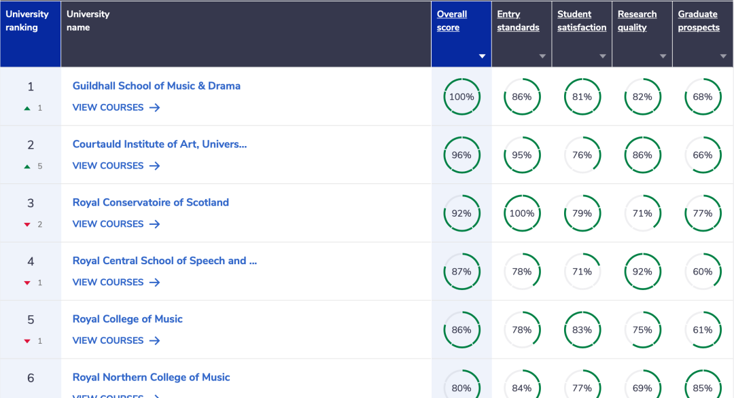Click arrow icon beside Courtauld View Courses

(x=154, y=166)
